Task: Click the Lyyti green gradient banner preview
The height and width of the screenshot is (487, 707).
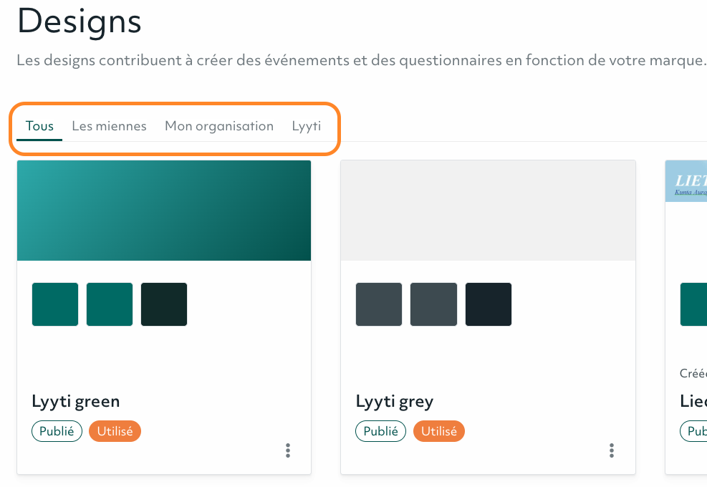Action: [164, 211]
